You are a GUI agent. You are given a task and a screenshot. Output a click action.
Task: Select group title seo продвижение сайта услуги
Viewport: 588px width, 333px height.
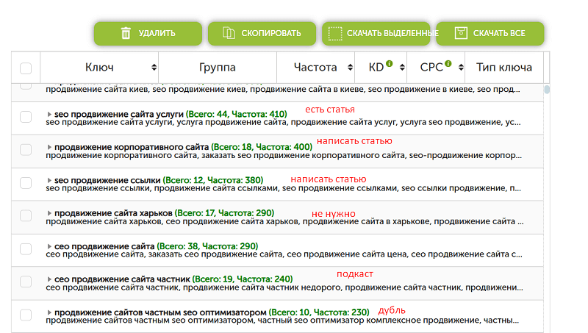pos(119,115)
